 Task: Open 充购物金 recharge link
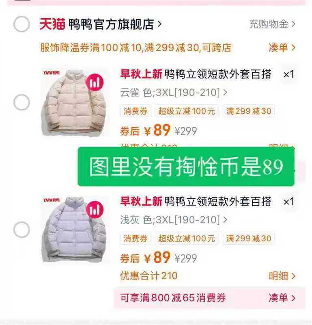[272, 24]
